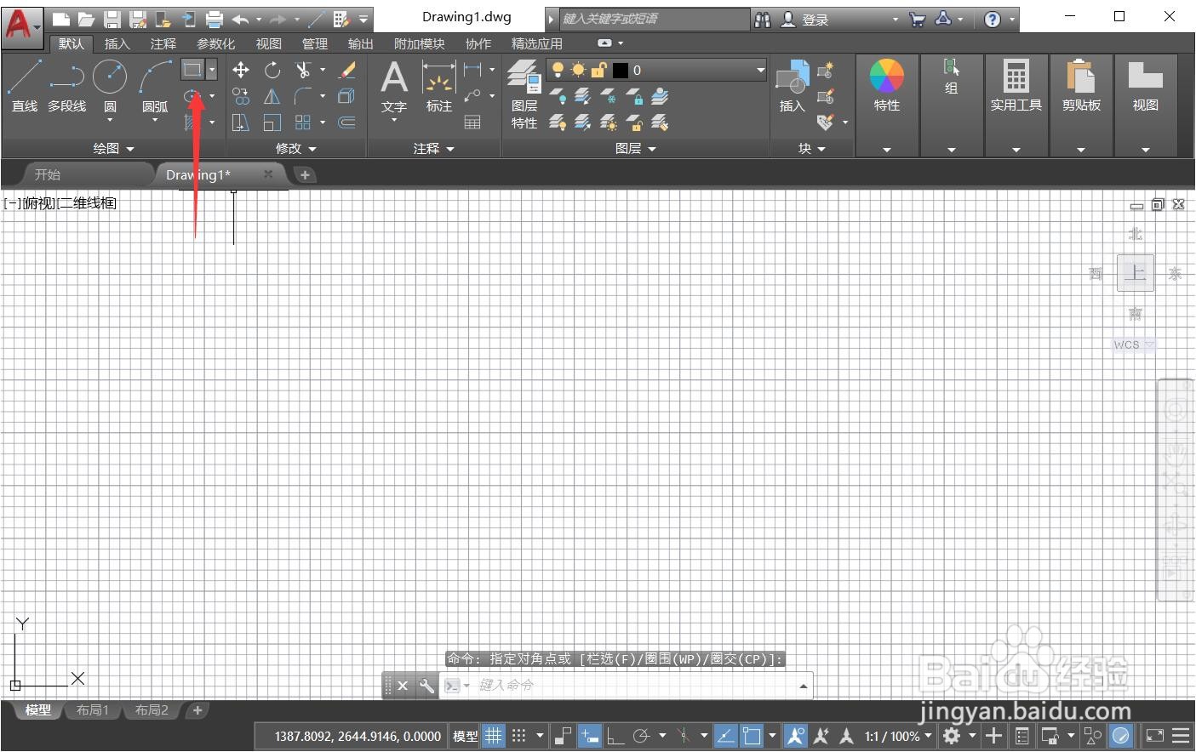This screenshot has height=752, width=1196.
Task: Expand the Layers (图层) panel
Action: tap(636, 148)
